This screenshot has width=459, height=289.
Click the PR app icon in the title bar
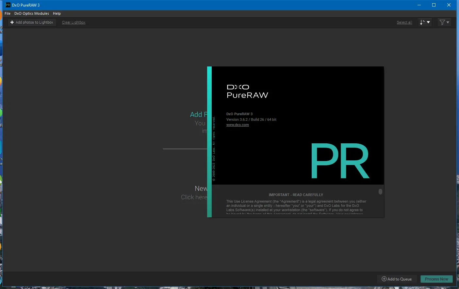pyautogui.click(x=8, y=5)
